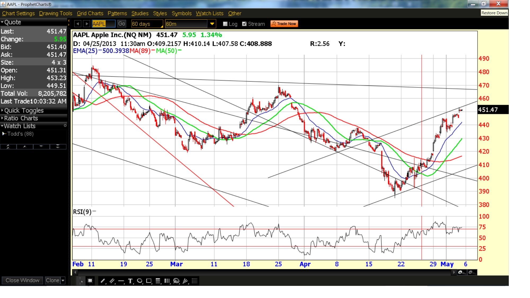This screenshot has height=298, width=530.
Task: Move watch list up one
Action: tap(25, 146)
